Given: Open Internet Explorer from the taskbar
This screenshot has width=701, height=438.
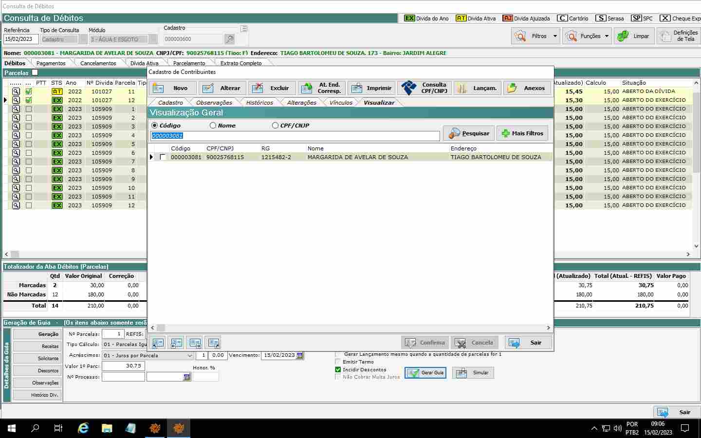Looking at the screenshot, I should 83,428.
